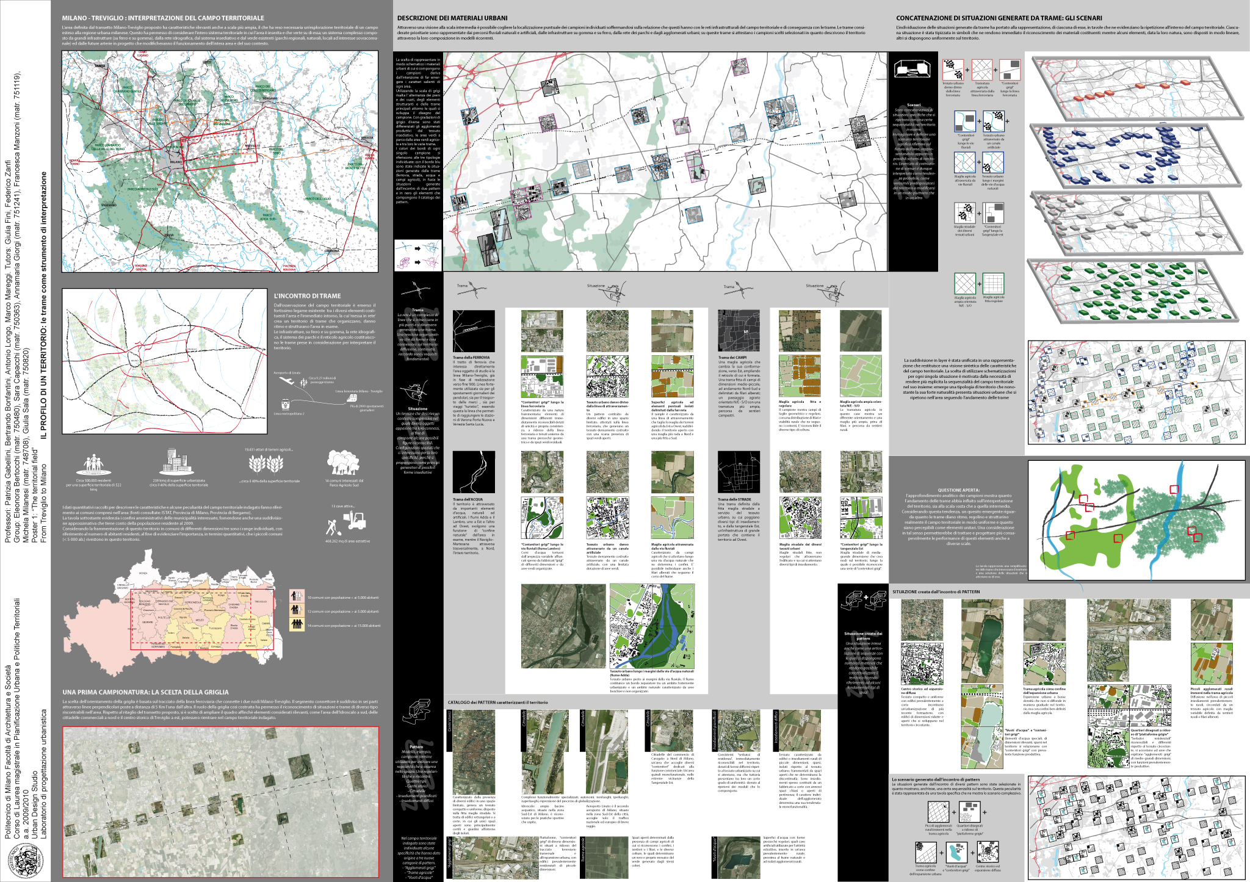The height and width of the screenshot is (882, 1250).
Task: Click the 'Trama della FERROVIA' caption
Action: click(471, 358)
